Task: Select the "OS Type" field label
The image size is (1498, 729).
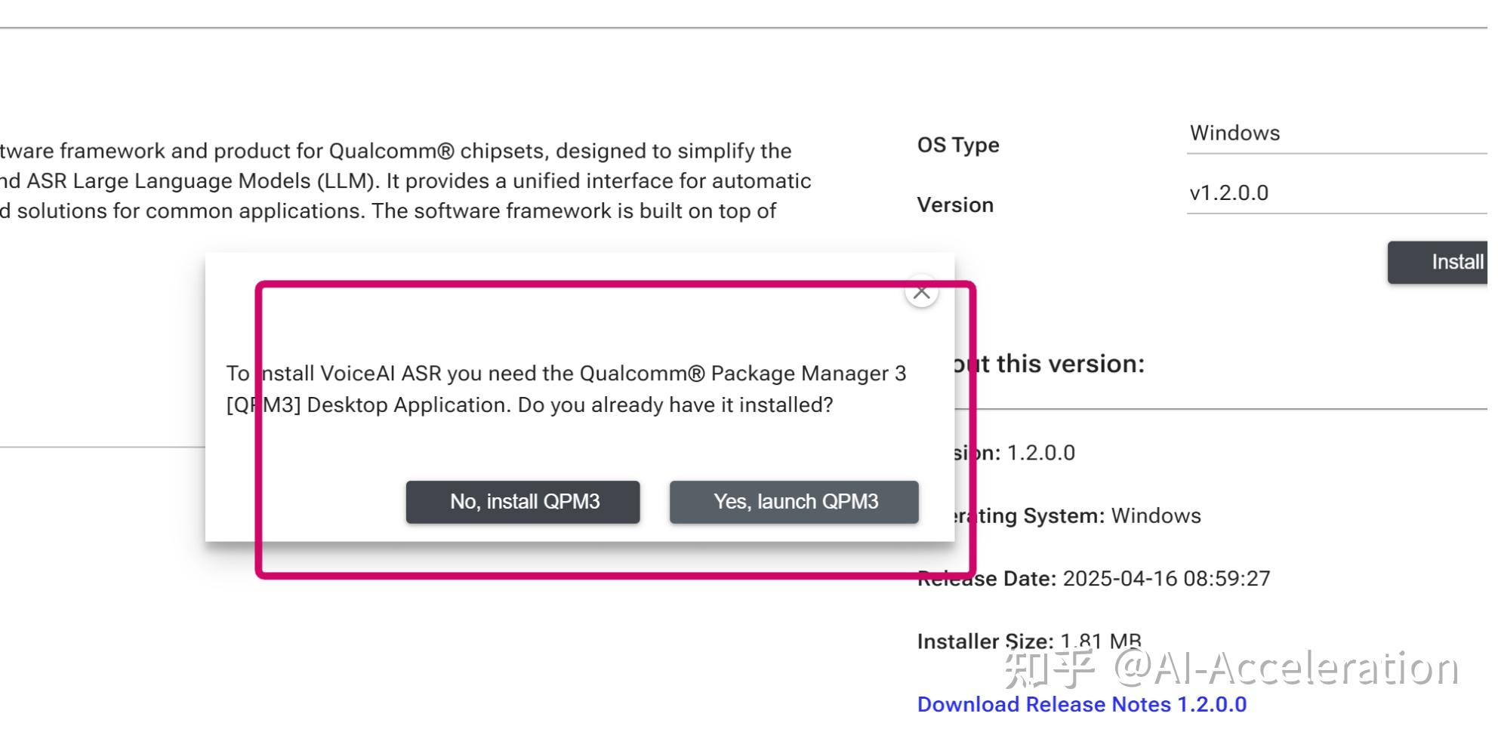Action: tap(958, 145)
